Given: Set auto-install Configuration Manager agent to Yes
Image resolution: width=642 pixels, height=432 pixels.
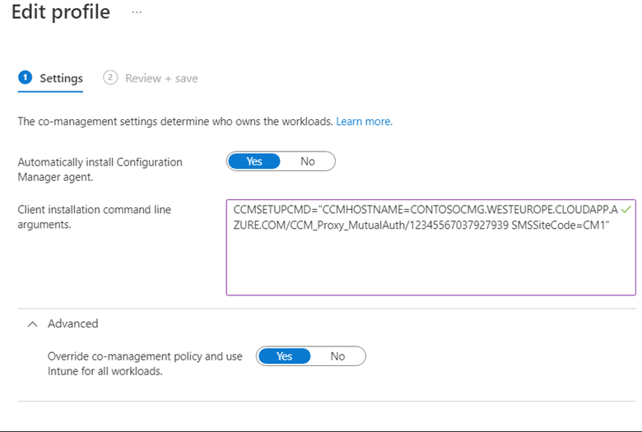Looking at the screenshot, I should (x=254, y=161).
